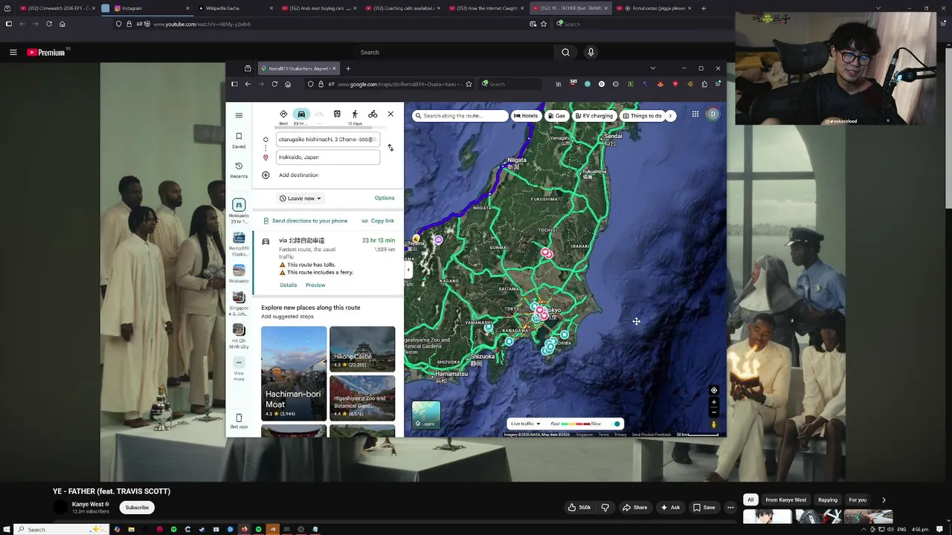Subscribe to Kanye West channel
This screenshot has width=952, height=535.
[137, 508]
